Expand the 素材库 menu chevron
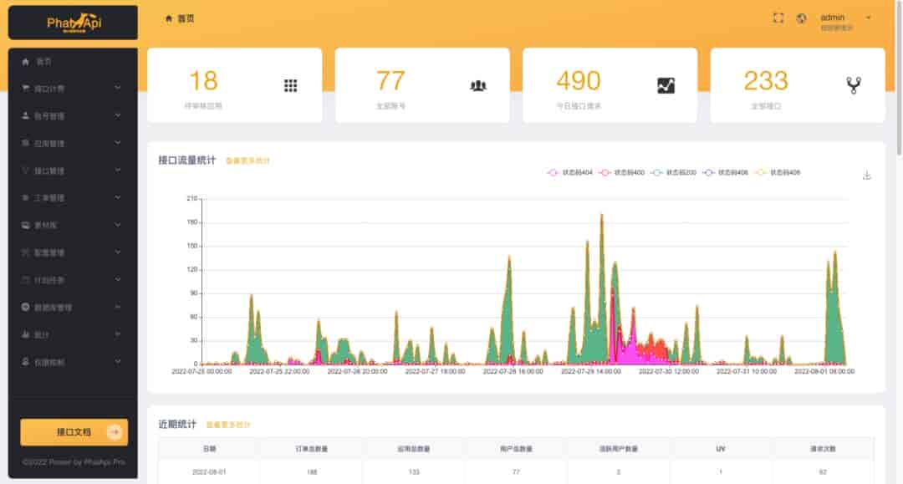Image resolution: width=903 pixels, height=484 pixels. pyautogui.click(x=118, y=225)
